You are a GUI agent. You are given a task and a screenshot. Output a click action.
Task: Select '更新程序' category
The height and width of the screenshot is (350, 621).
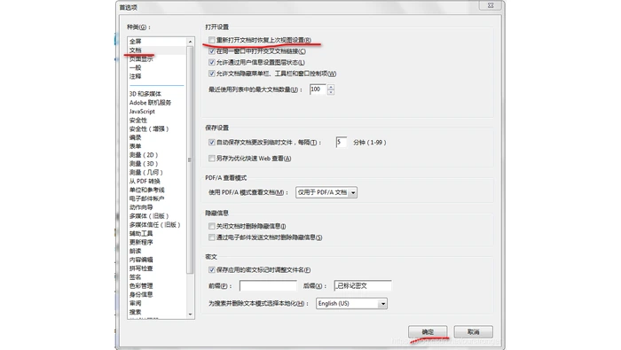[x=141, y=243]
